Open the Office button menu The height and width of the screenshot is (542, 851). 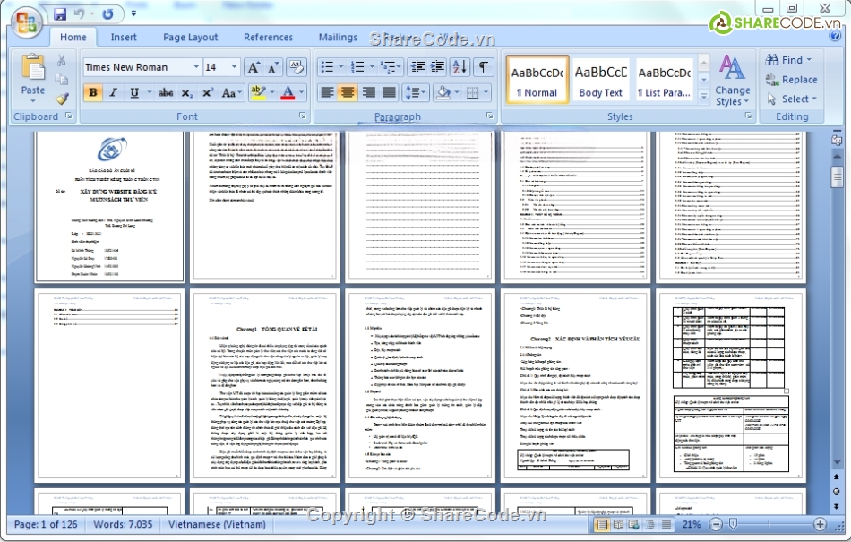26,23
